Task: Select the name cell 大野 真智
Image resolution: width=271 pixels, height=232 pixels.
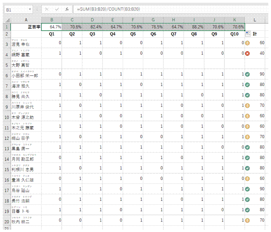Action: pos(26,64)
